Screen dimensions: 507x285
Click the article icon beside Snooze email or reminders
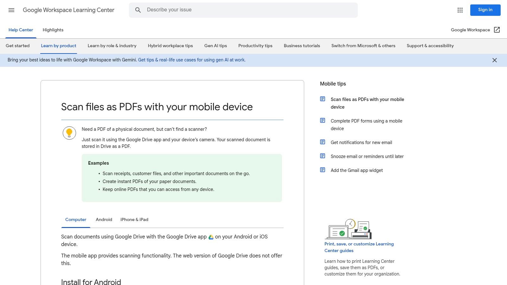(322, 155)
